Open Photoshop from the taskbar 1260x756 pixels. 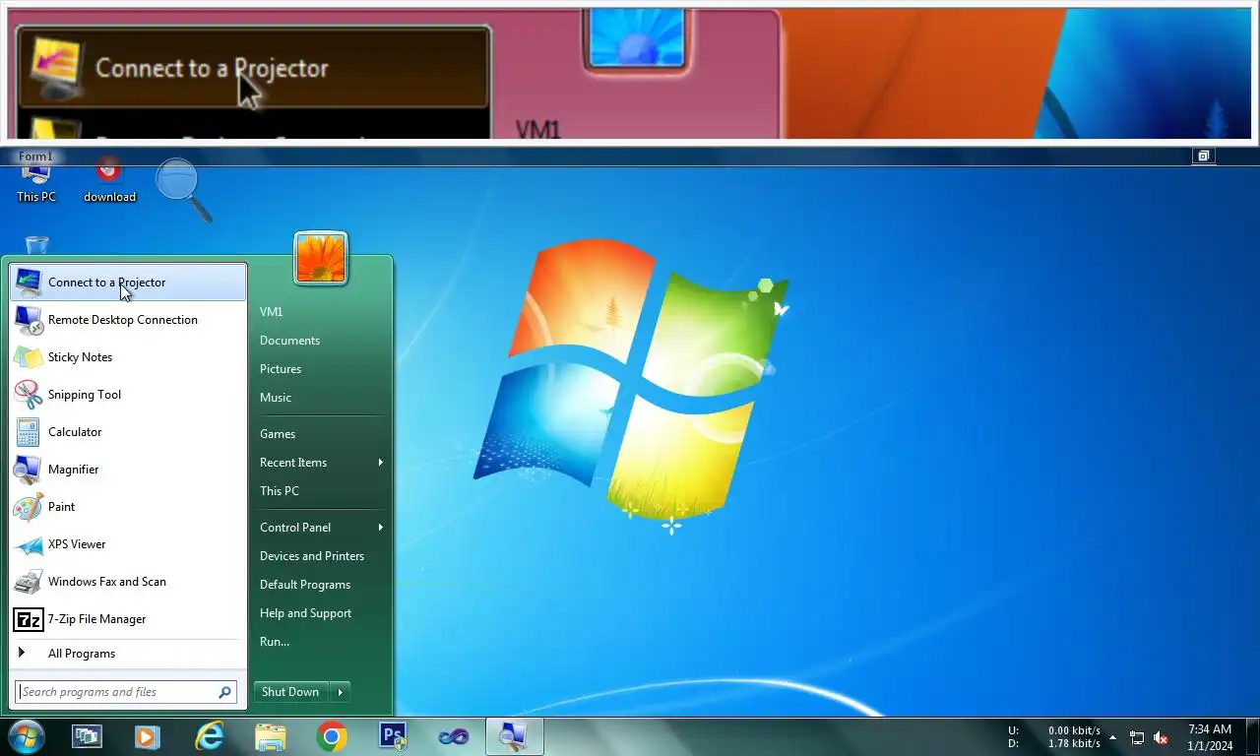(x=393, y=736)
